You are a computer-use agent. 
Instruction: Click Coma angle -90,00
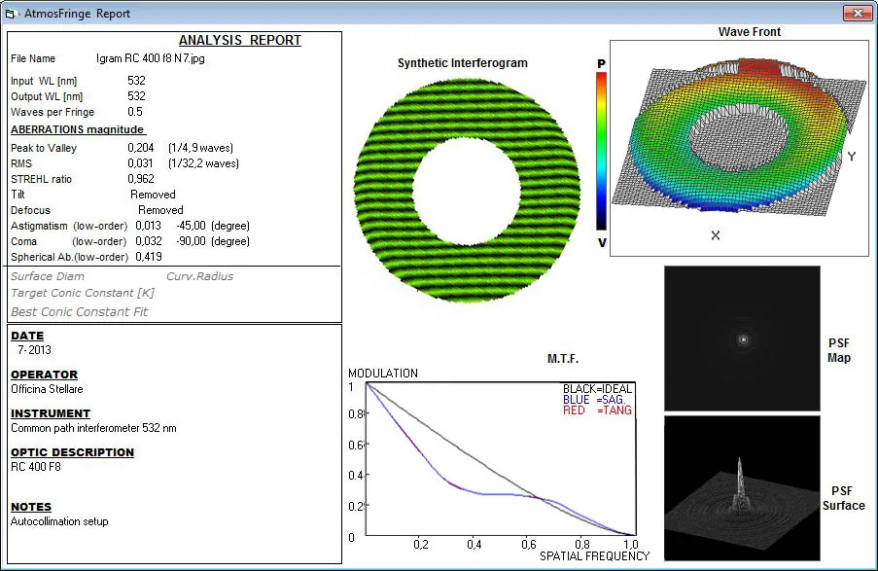(x=191, y=241)
